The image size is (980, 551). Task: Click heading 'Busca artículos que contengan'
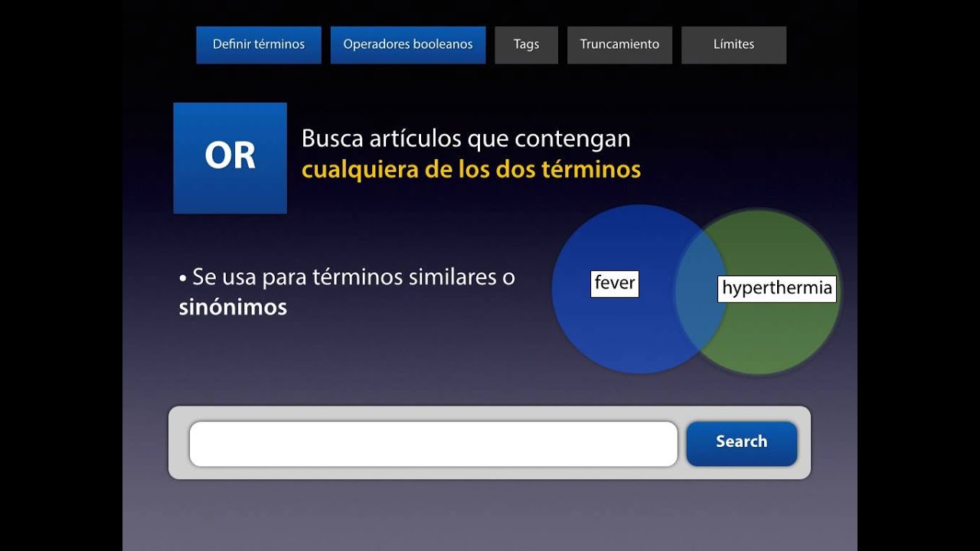click(466, 139)
